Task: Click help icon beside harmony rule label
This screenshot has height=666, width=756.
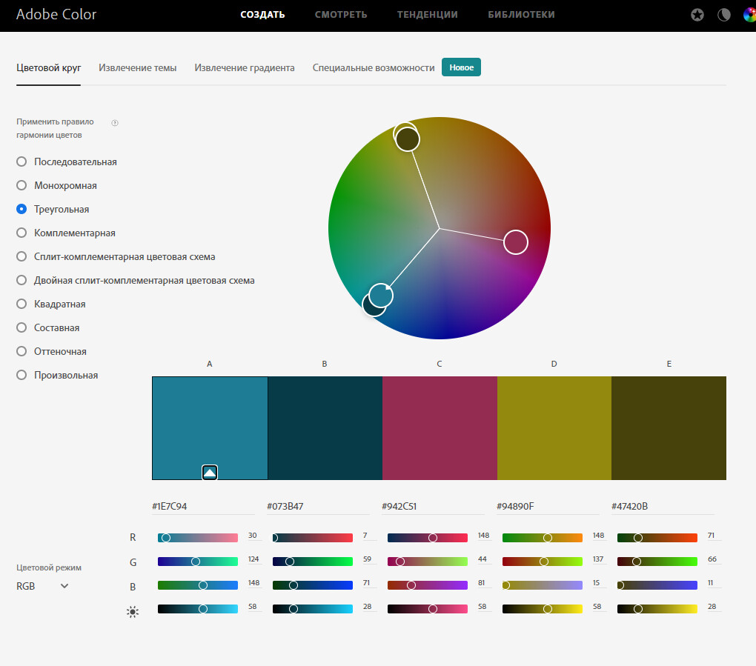Action: click(x=115, y=123)
